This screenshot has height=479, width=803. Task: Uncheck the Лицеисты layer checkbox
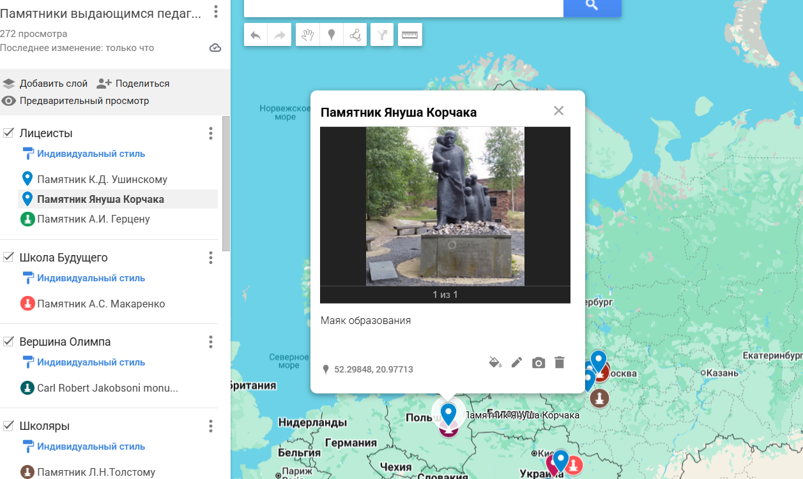pyautogui.click(x=9, y=133)
